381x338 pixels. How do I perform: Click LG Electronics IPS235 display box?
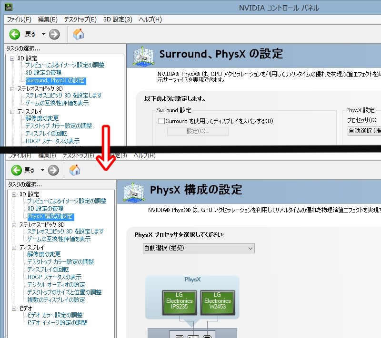180,302
